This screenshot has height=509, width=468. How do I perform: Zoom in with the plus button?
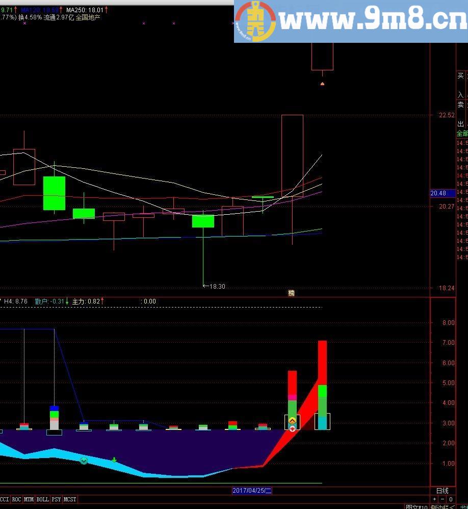click(x=434, y=499)
